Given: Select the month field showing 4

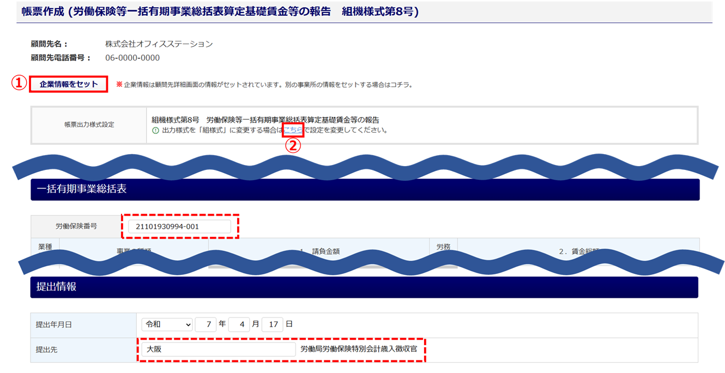Looking at the screenshot, I should coord(239,325).
